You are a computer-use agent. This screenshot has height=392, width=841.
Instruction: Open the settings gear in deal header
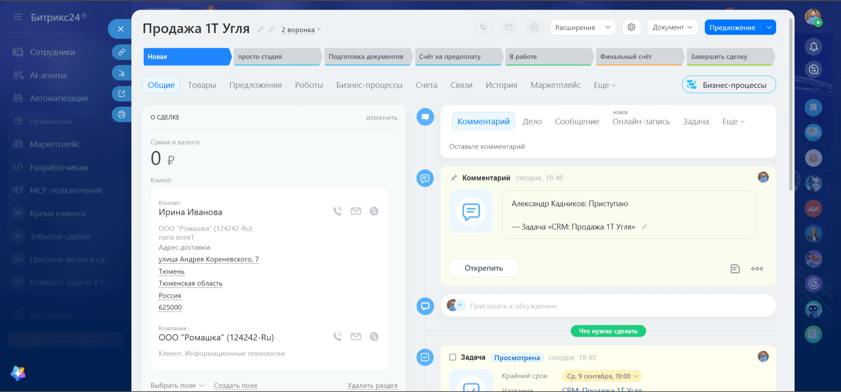(x=631, y=27)
